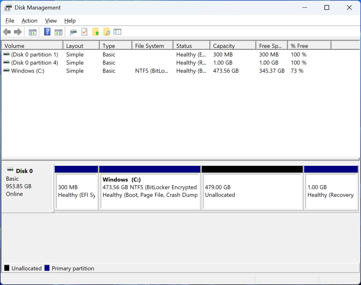The image size is (361, 285).
Task: Click the disk drive with magnifier icon
Action: [73, 32]
